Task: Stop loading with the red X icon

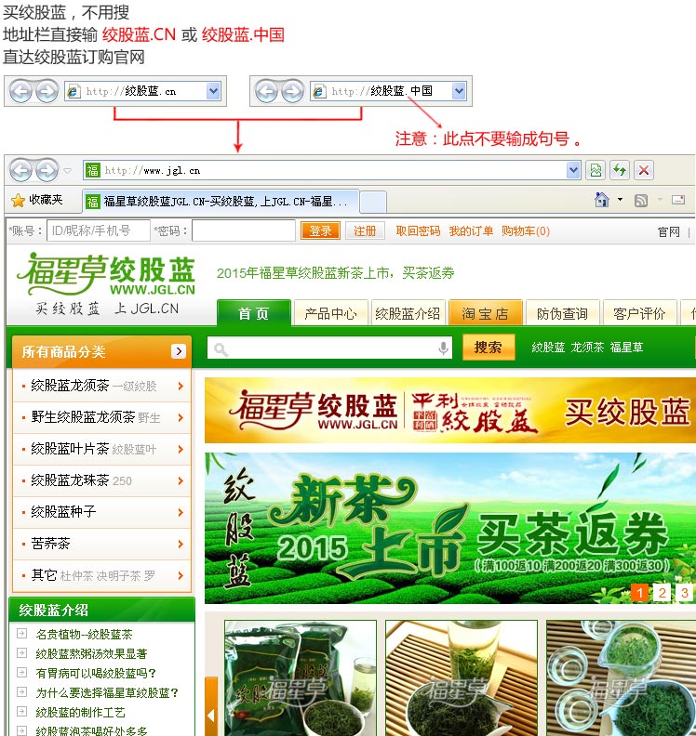Action: point(644,170)
